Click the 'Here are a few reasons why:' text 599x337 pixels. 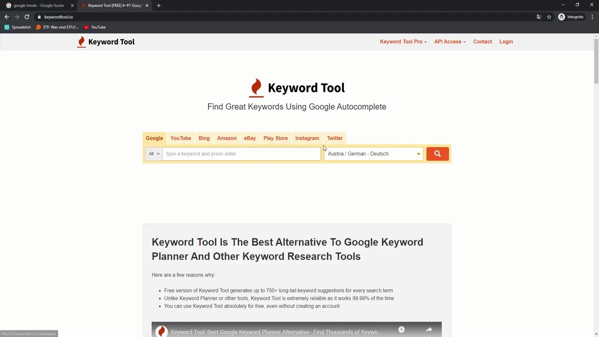tap(183, 275)
